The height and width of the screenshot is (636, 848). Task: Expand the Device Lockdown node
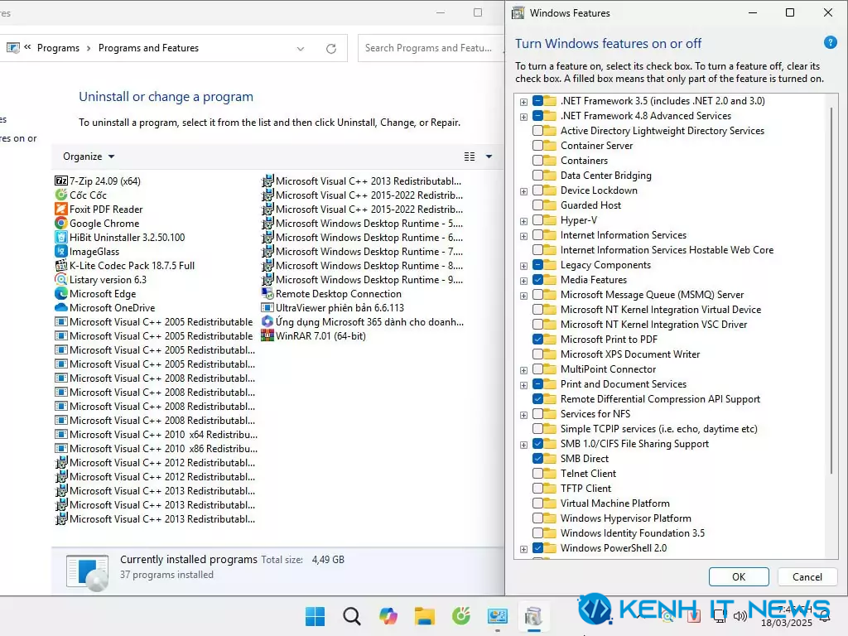[x=523, y=191]
